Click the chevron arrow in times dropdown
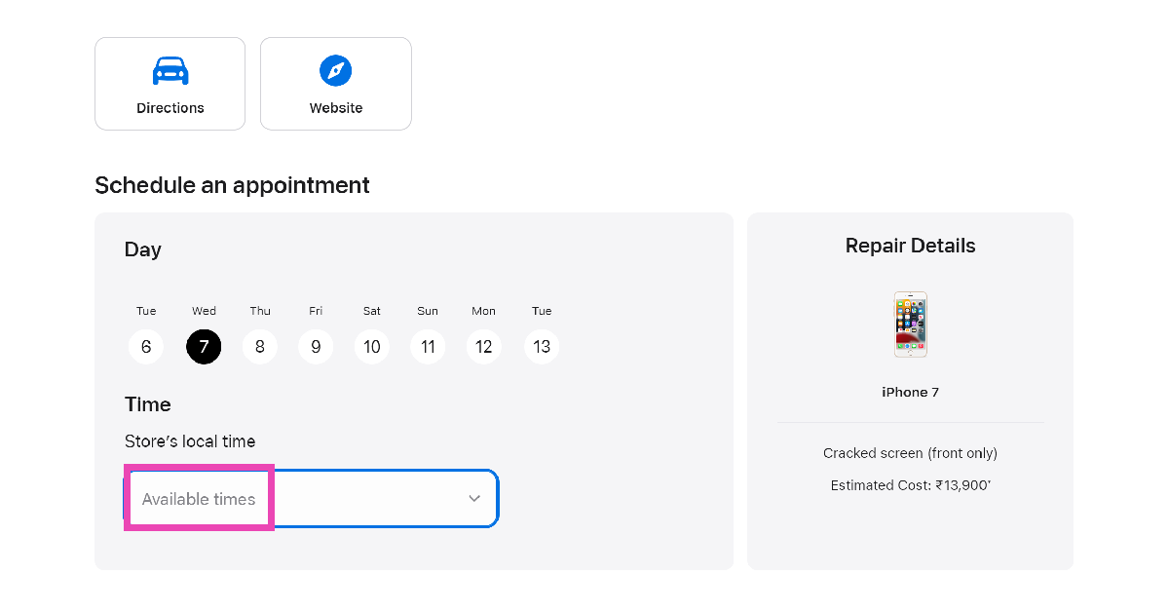 pos(474,499)
